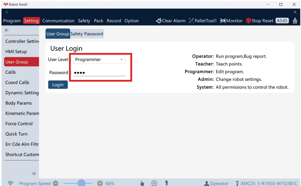The image size is (301, 186).
Task: Collapse the sidebar with double chevron
Action: click(x=34, y=173)
